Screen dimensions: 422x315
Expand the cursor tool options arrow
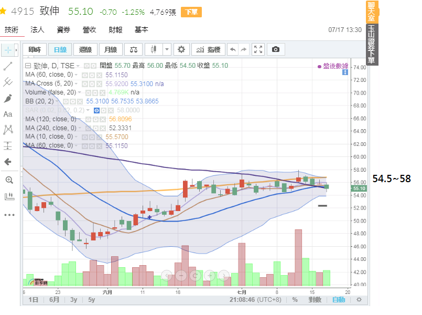point(16,50)
